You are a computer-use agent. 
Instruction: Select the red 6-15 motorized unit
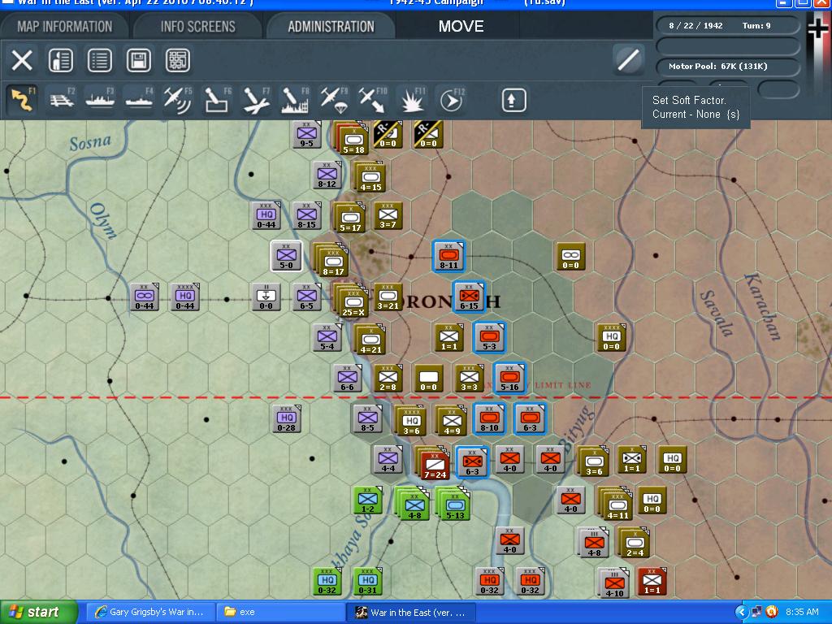click(469, 296)
